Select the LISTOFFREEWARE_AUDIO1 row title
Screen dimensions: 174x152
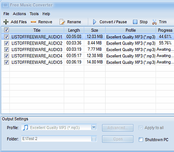point(37,37)
